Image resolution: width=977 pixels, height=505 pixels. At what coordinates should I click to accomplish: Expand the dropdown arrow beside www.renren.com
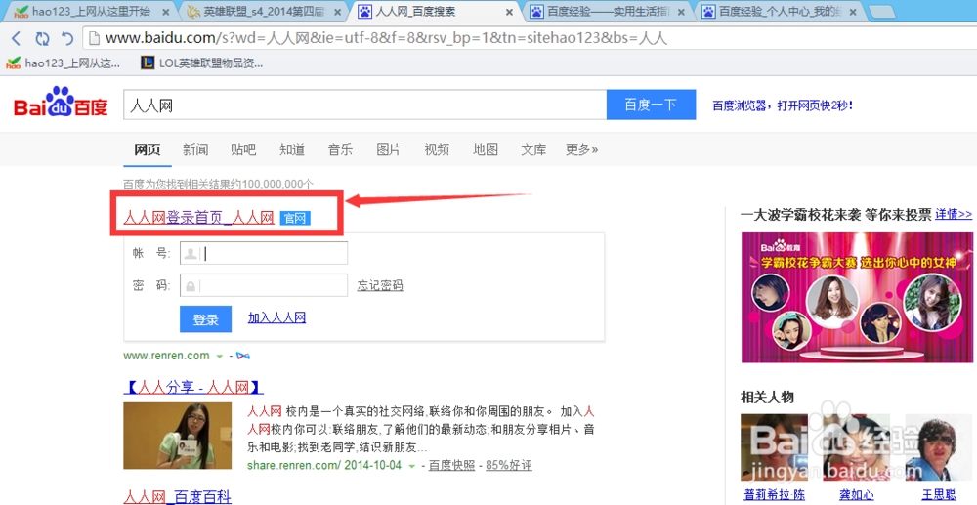219,357
